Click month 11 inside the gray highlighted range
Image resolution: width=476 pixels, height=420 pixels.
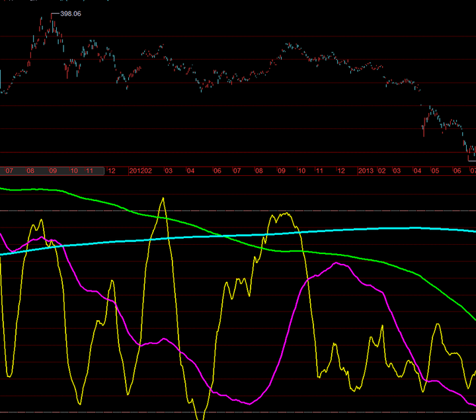(89, 171)
